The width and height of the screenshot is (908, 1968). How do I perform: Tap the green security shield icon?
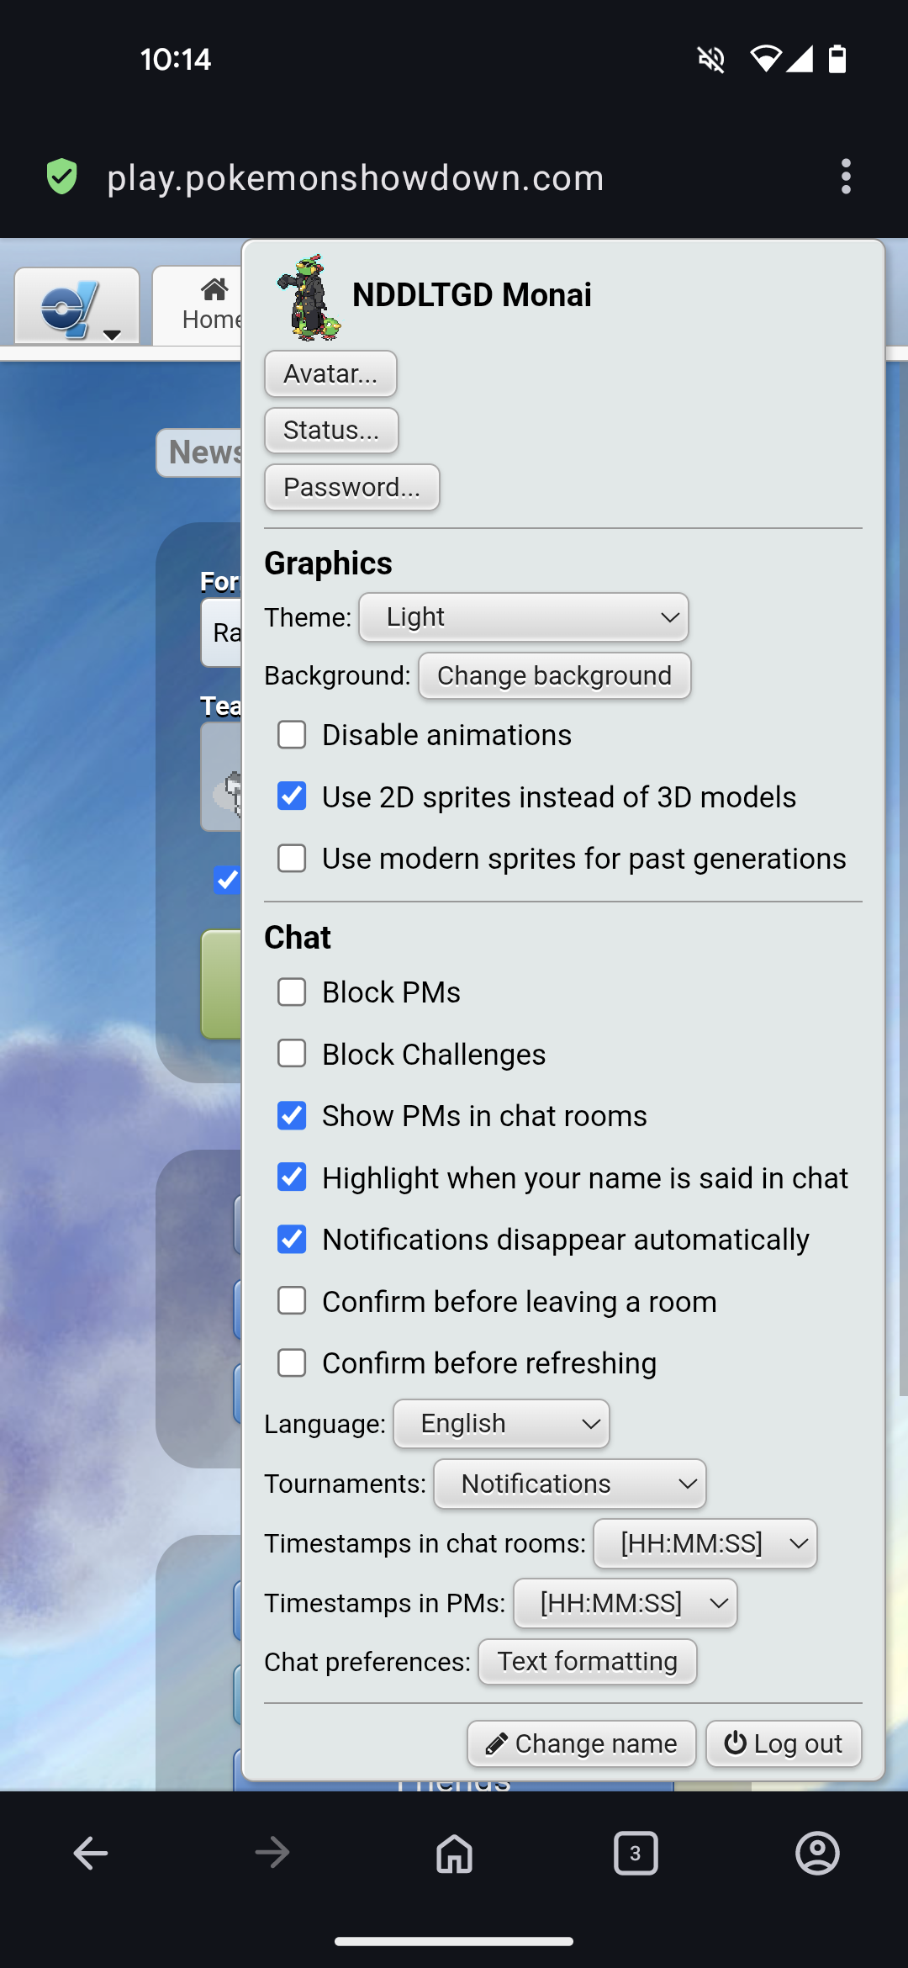click(62, 177)
